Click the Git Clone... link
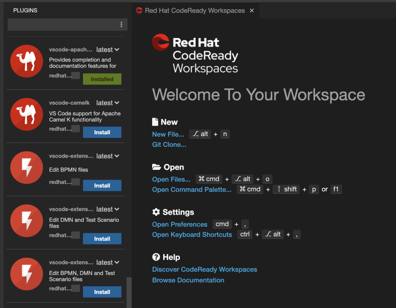This screenshot has width=396, height=308. [x=169, y=145]
